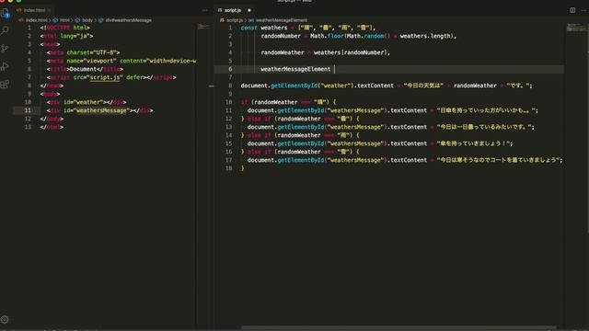This screenshot has width=589, height=331.
Task: Open more actions for the right editor group
Action: pyautogui.click(x=583, y=10)
